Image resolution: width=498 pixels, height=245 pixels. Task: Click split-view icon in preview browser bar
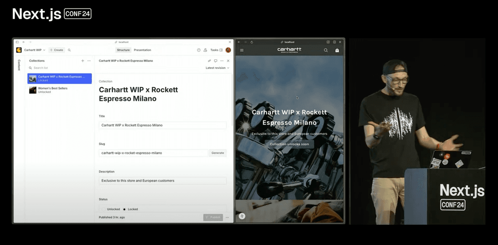pos(334,42)
